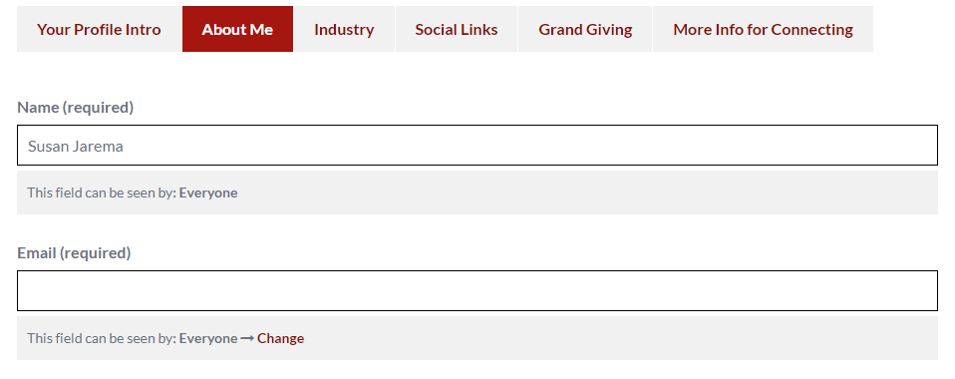Click the Name (required) label
This screenshot has width=955, height=379.
click(x=76, y=108)
